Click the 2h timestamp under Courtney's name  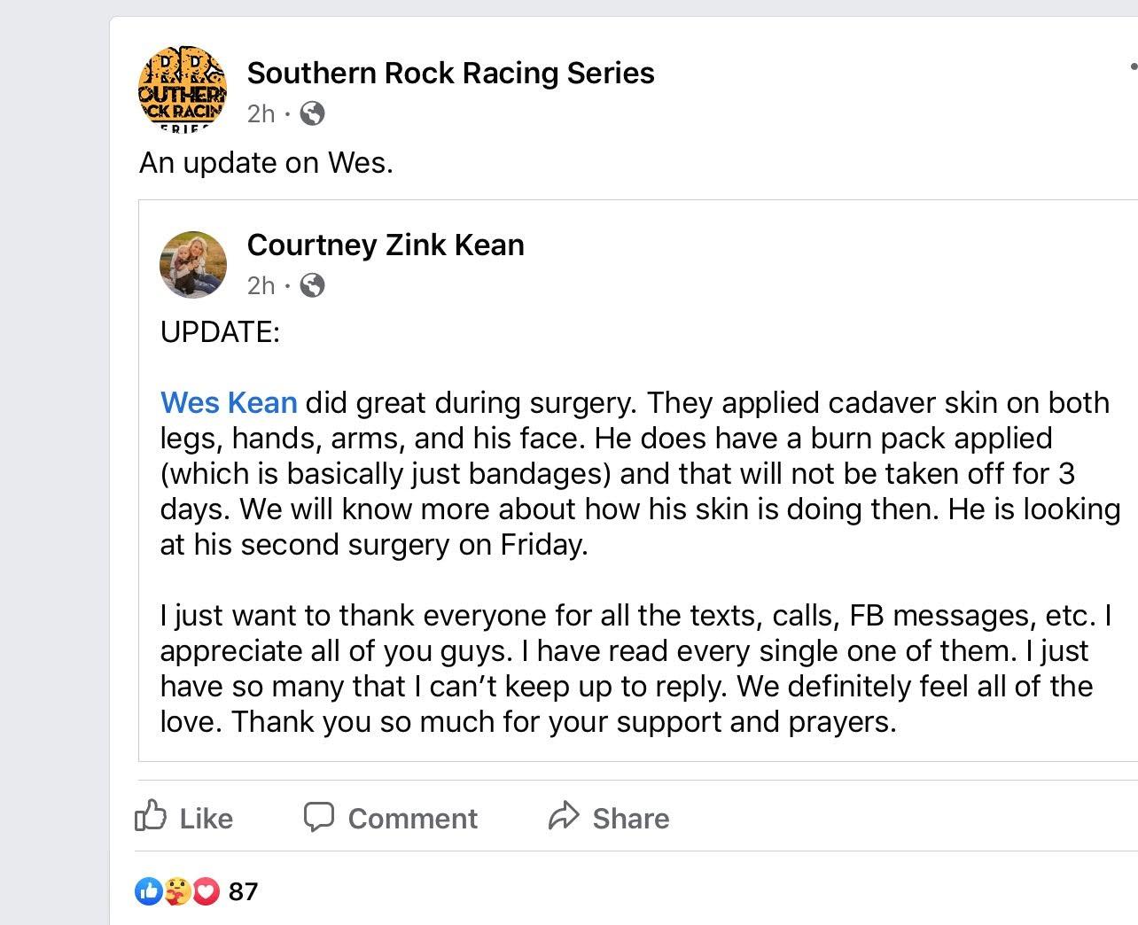pos(261,285)
